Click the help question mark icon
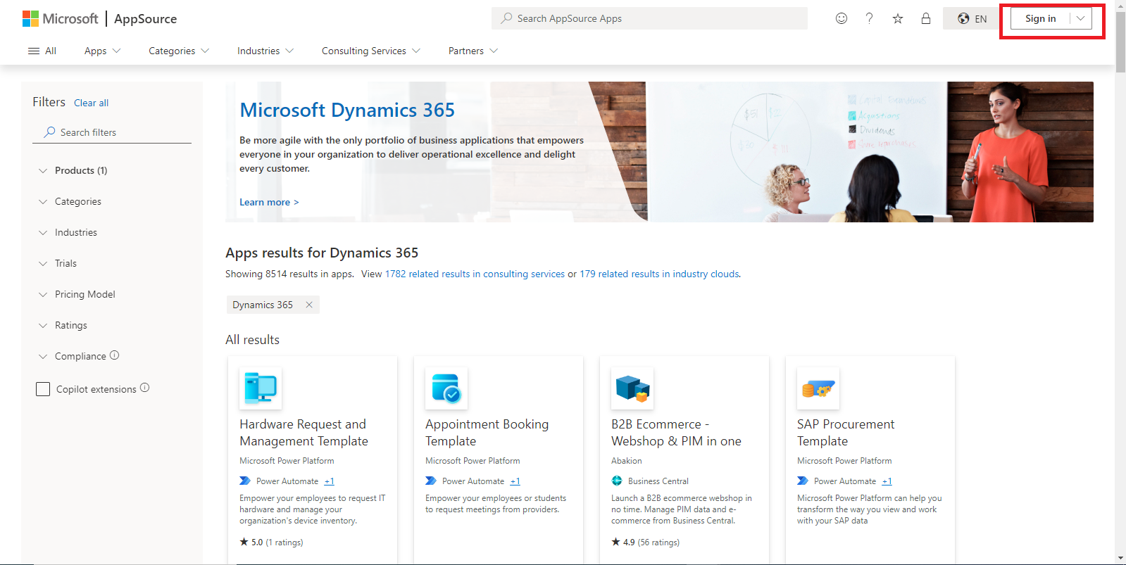1126x565 pixels. coord(870,18)
